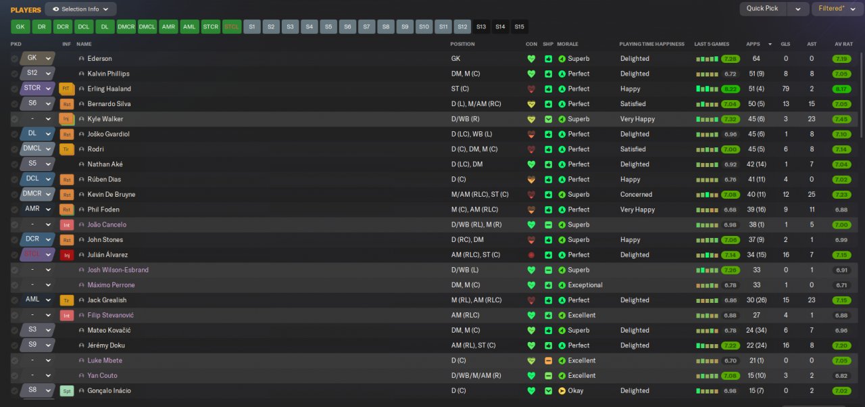Click Ederson's Superb morale arrow icon
Viewport: 865px width, 407px height.
(562, 59)
